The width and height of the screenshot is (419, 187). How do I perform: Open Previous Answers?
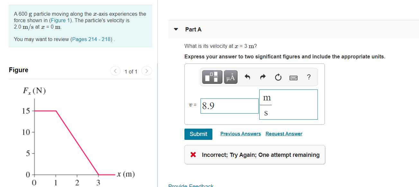[x=240, y=133]
